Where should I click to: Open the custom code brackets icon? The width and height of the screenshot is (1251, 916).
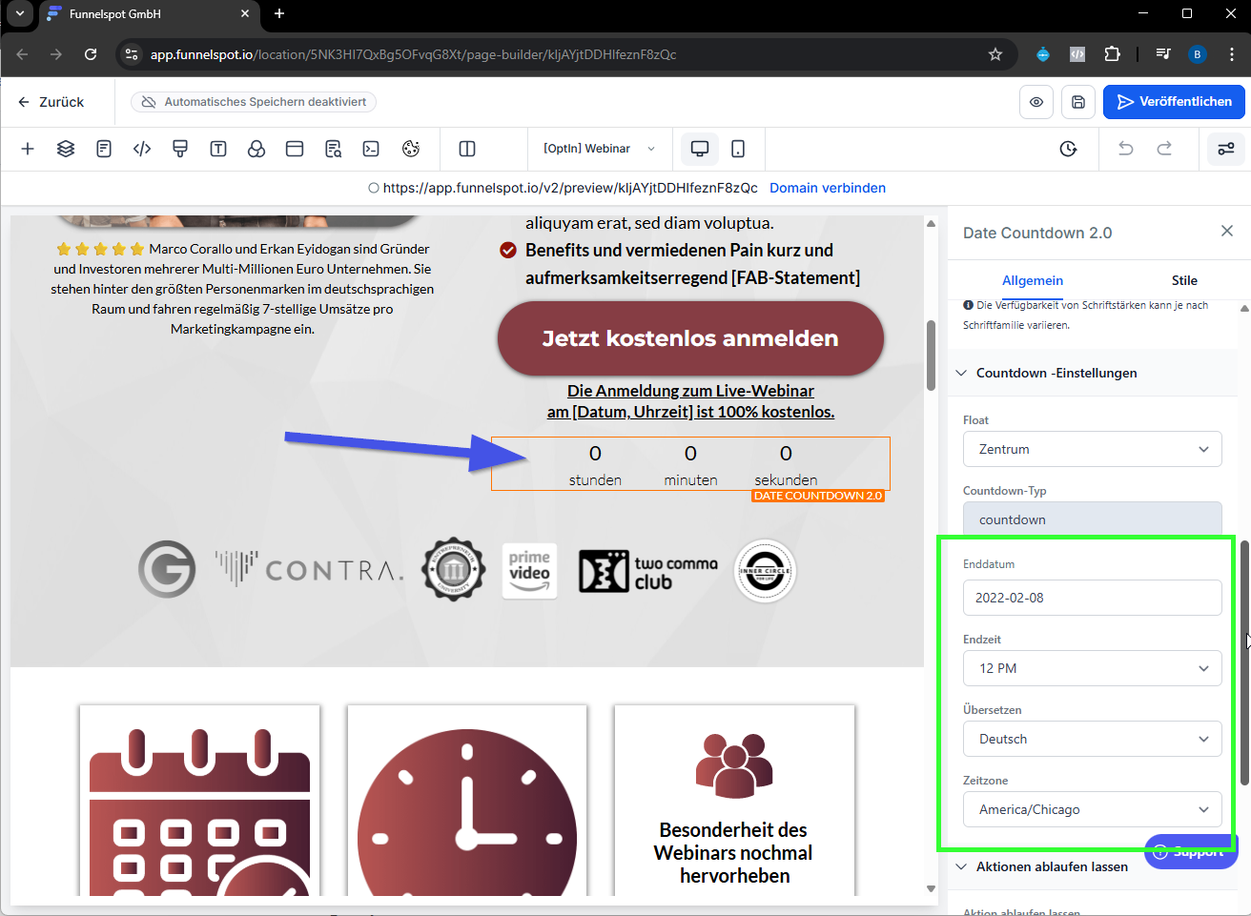[x=142, y=149]
